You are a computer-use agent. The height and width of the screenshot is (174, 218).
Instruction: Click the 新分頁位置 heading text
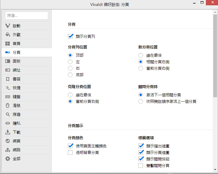[148, 47]
